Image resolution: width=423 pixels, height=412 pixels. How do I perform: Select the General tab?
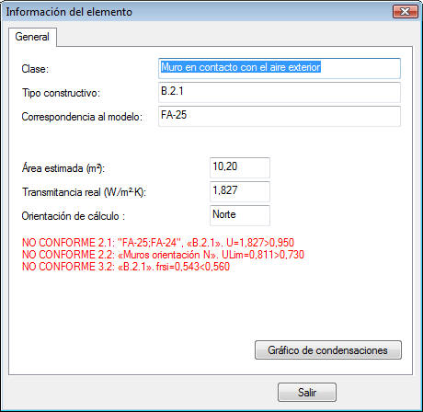tap(32, 37)
